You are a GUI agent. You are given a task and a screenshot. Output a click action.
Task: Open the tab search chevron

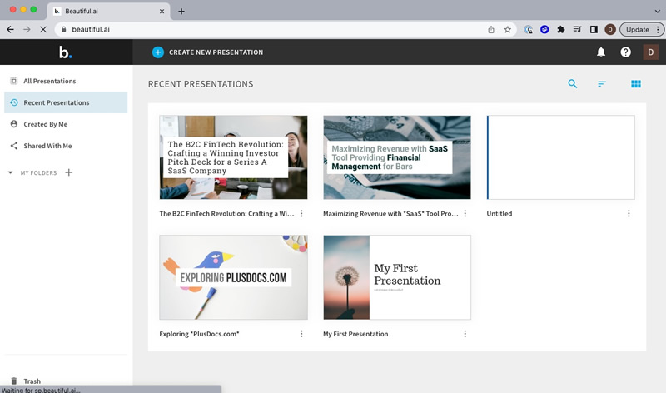click(x=658, y=12)
